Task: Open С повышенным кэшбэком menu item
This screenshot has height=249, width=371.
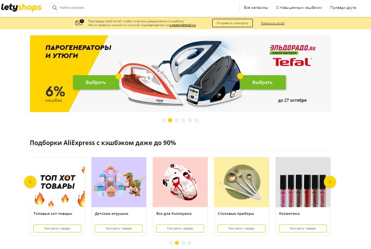Action: (299, 8)
